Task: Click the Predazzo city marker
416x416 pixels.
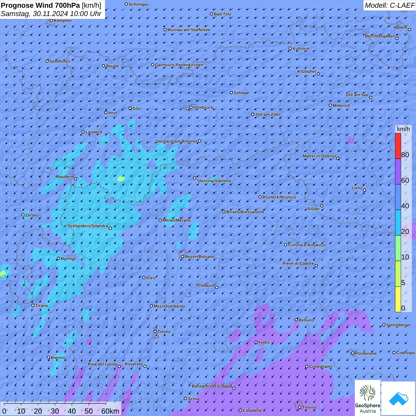Action: coord(217,287)
